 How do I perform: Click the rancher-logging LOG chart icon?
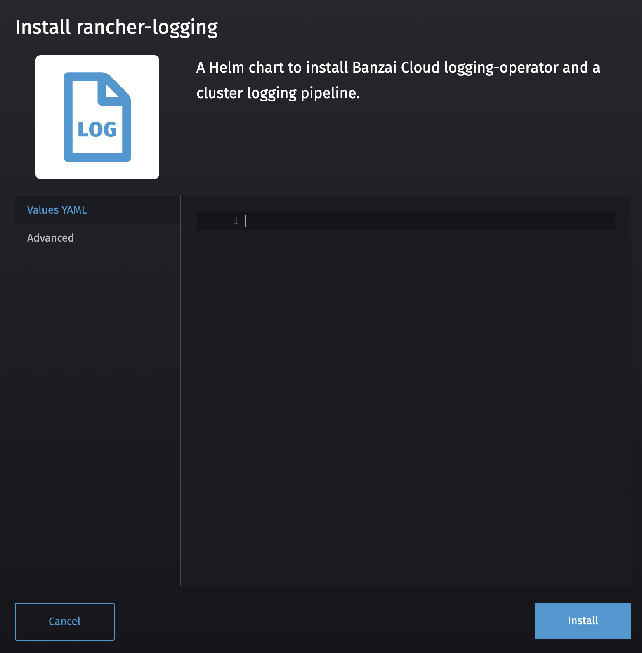[97, 117]
